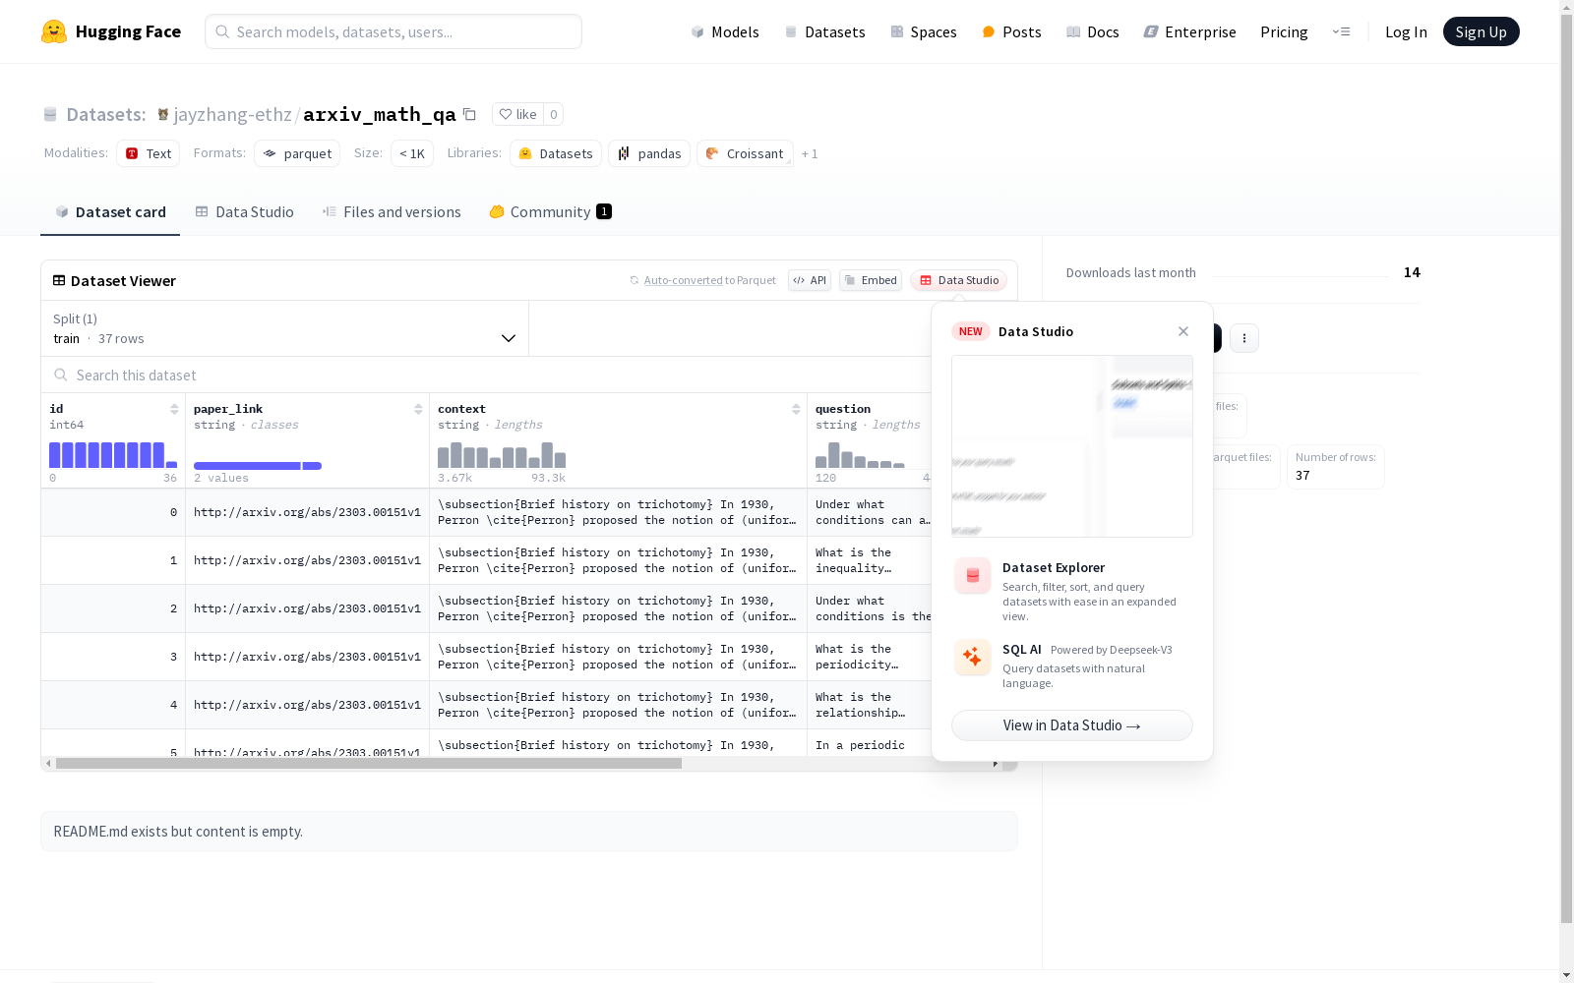Switch to the Dataset card tab
The image size is (1574, 983).
pos(110,212)
